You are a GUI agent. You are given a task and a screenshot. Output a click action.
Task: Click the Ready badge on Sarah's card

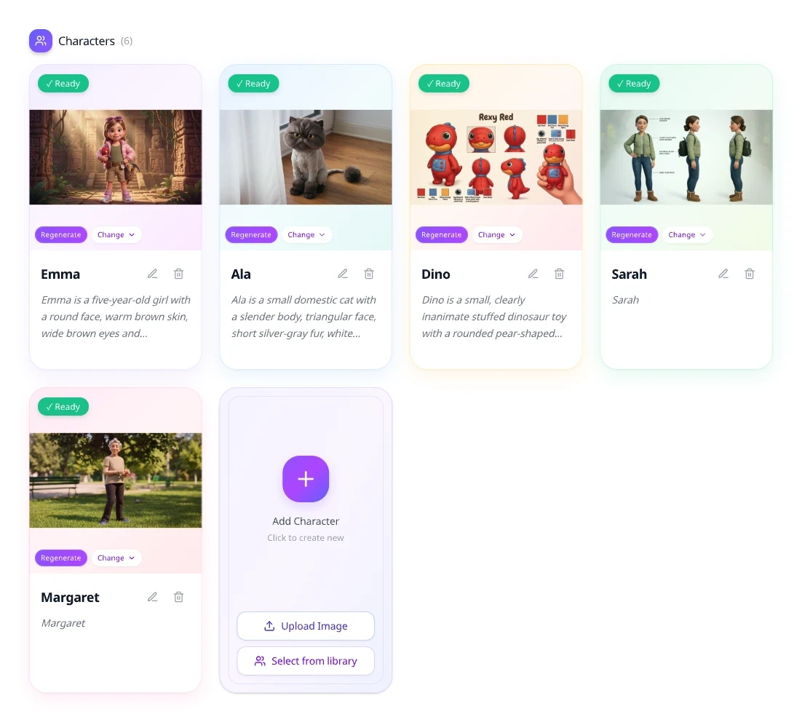[634, 84]
